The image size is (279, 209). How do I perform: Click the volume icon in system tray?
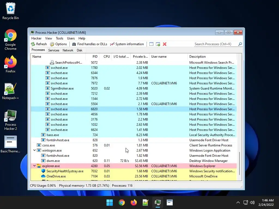click(x=252, y=202)
